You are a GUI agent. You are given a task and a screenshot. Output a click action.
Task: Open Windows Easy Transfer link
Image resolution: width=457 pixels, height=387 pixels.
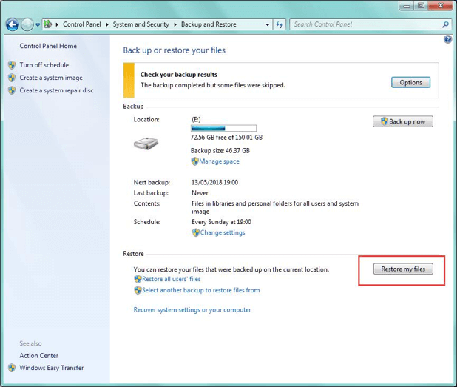[52, 368]
